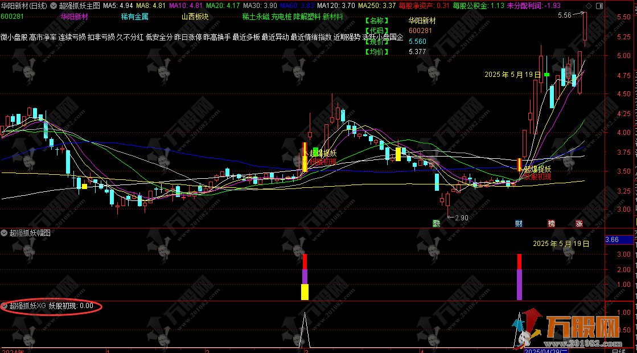This screenshot has height=353, width=637.
Task: Click the 扣非亏损 tag
Action: 101,38
